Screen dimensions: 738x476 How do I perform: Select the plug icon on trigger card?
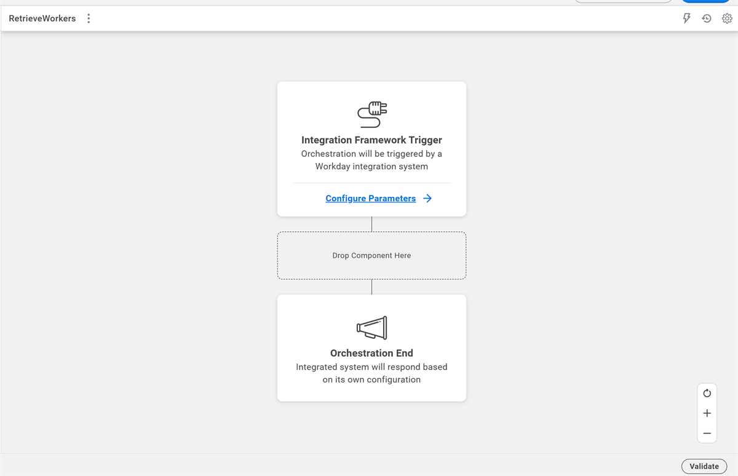point(372,114)
